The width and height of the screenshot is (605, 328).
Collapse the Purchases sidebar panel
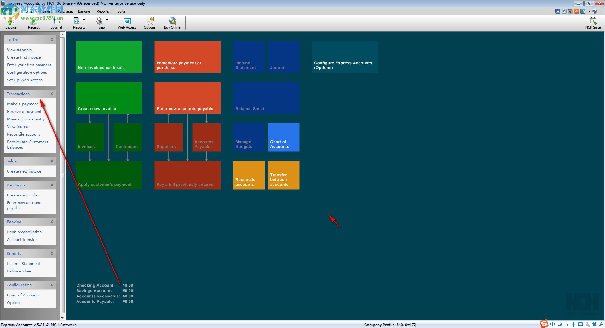[x=52, y=185]
